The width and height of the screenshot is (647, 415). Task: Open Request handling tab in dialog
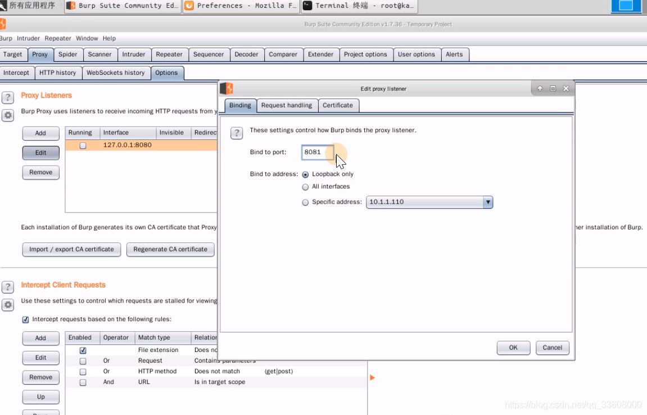pyautogui.click(x=287, y=105)
